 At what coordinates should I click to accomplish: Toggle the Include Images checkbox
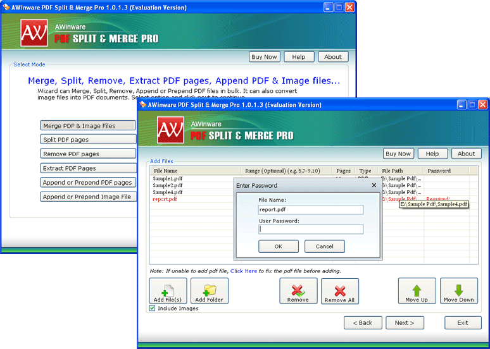[x=152, y=309]
